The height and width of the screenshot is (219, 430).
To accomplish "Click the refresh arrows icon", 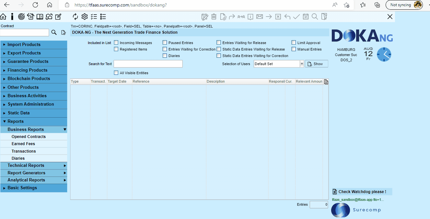I will tap(76, 17).
